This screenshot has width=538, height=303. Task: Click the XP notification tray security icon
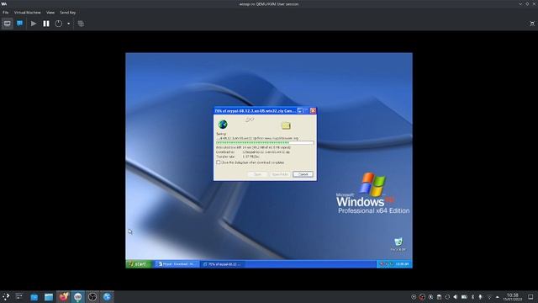[382, 263]
